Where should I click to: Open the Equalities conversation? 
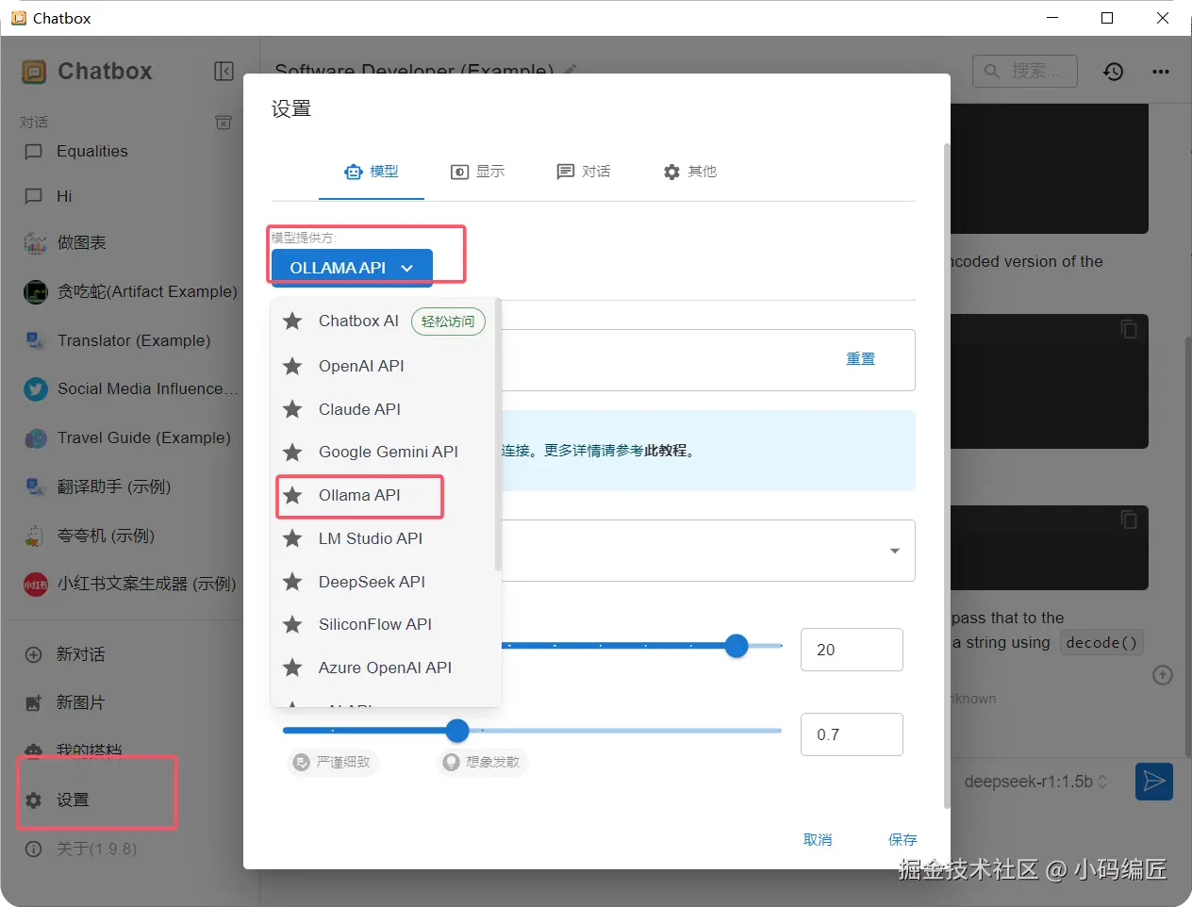(130, 151)
